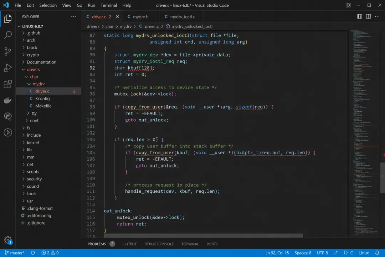This screenshot has width=385, height=257.
Task: Open errors and warnings count in status bar
Action: pyautogui.click(x=50, y=253)
